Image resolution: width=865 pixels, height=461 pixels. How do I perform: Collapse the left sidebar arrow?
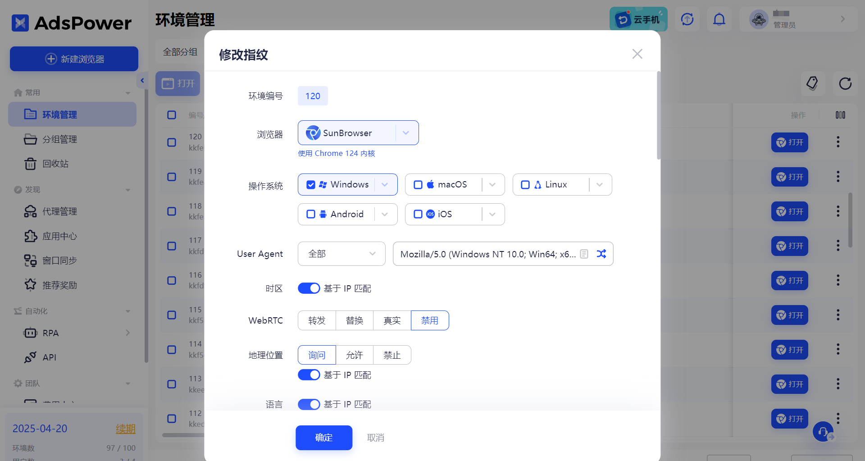(x=142, y=80)
